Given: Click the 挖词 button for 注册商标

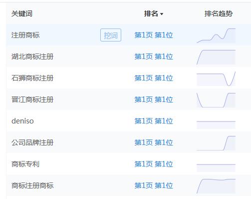Looking at the screenshot, I should 111,35.
